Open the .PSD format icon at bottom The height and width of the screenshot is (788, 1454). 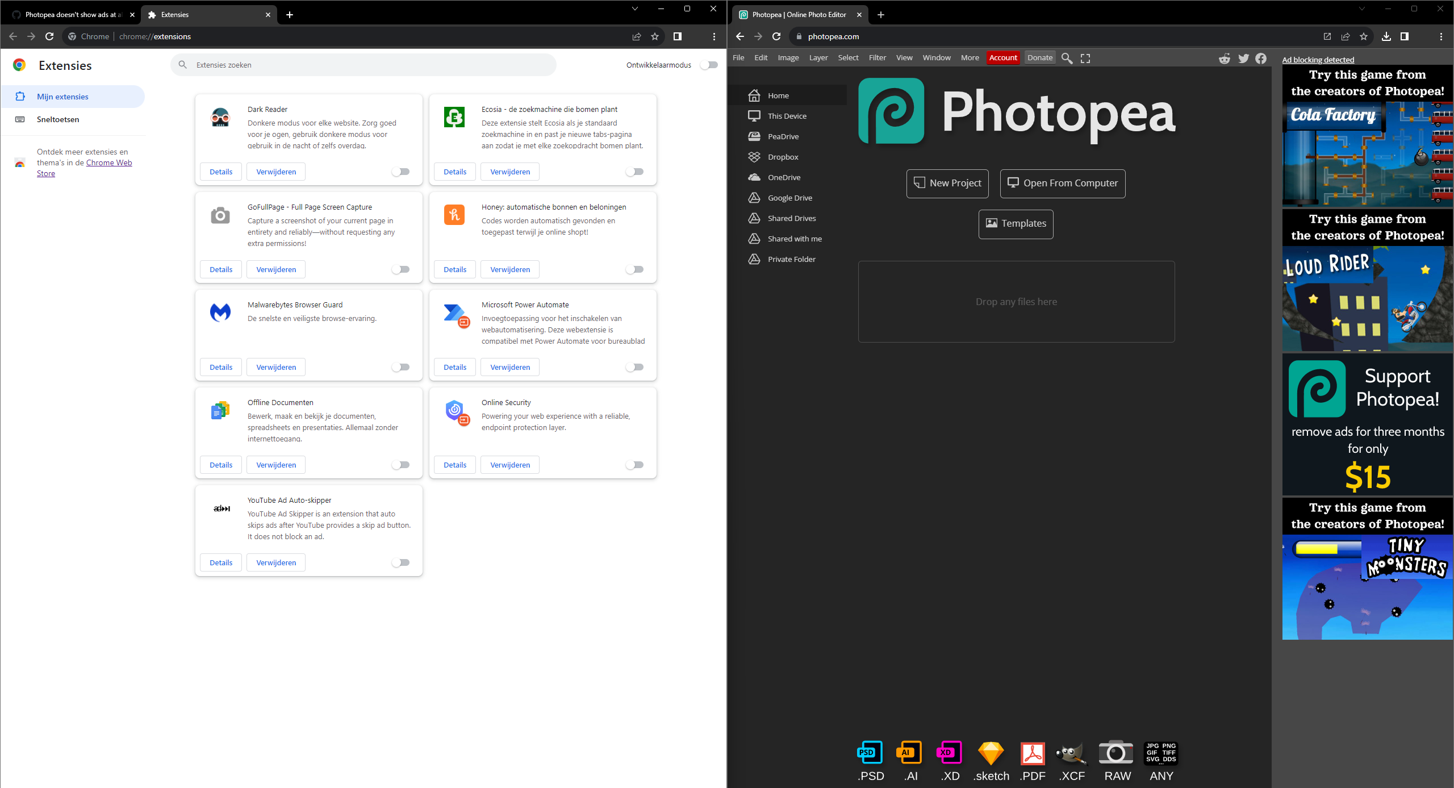coord(870,754)
